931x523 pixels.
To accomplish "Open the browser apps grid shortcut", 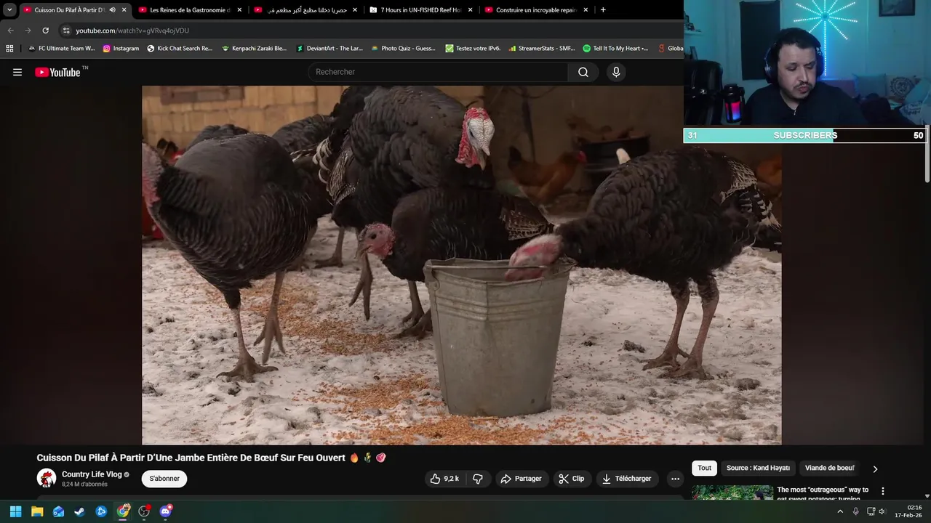I will [9, 49].
